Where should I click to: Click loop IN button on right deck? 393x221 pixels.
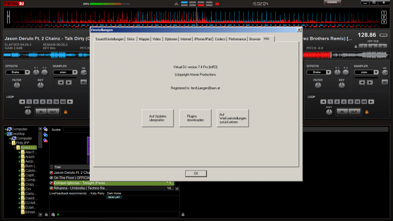point(342,112)
